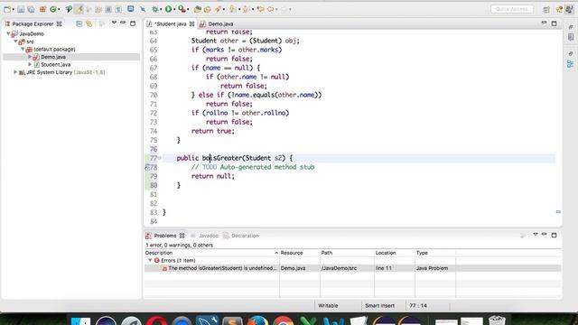This screenshot has height=325, width=578.
Task: Open the New wizard dropdown arrow
Action: pyautogui.click(x=13, y=10)
